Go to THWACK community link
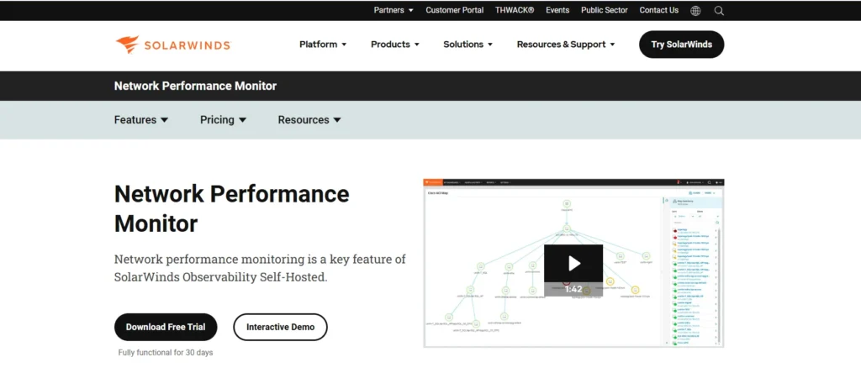Viewport: 861px width, 378px height. [x=515, y=10]
